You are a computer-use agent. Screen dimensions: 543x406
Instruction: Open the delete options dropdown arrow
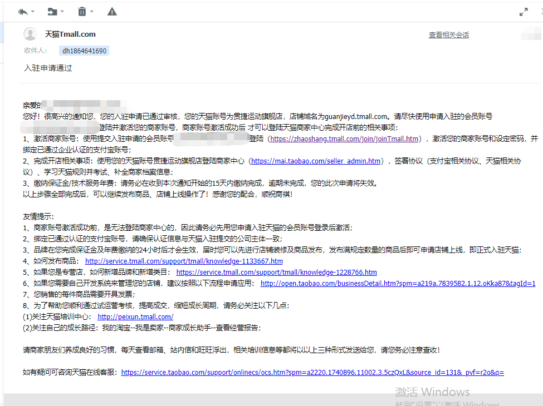coord(92,12)
